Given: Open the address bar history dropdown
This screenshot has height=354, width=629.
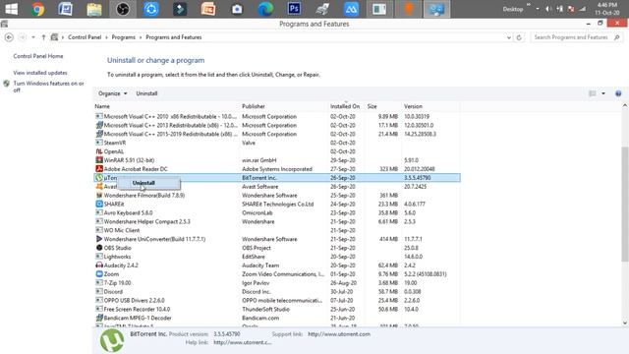Looking at the screenshot, I should (x=509, y=37).
